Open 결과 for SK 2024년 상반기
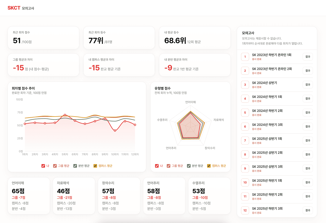The height and width of the screenshot is (223, 326). [x=308, y=85]
